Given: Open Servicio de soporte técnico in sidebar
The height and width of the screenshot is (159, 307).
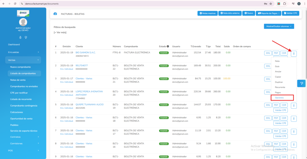Looking at the screenshot, I should 24,131.
